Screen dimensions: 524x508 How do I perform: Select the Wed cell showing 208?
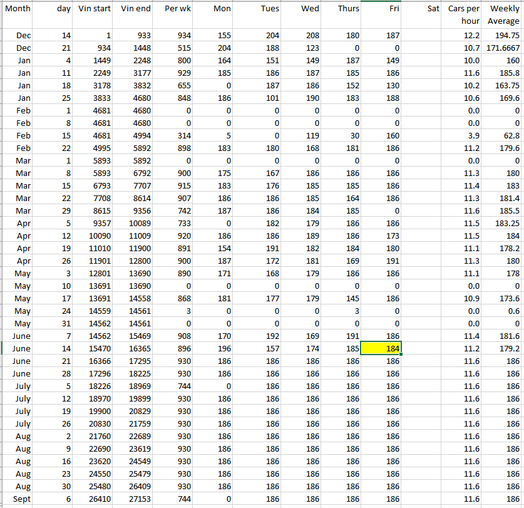point(299,36)
